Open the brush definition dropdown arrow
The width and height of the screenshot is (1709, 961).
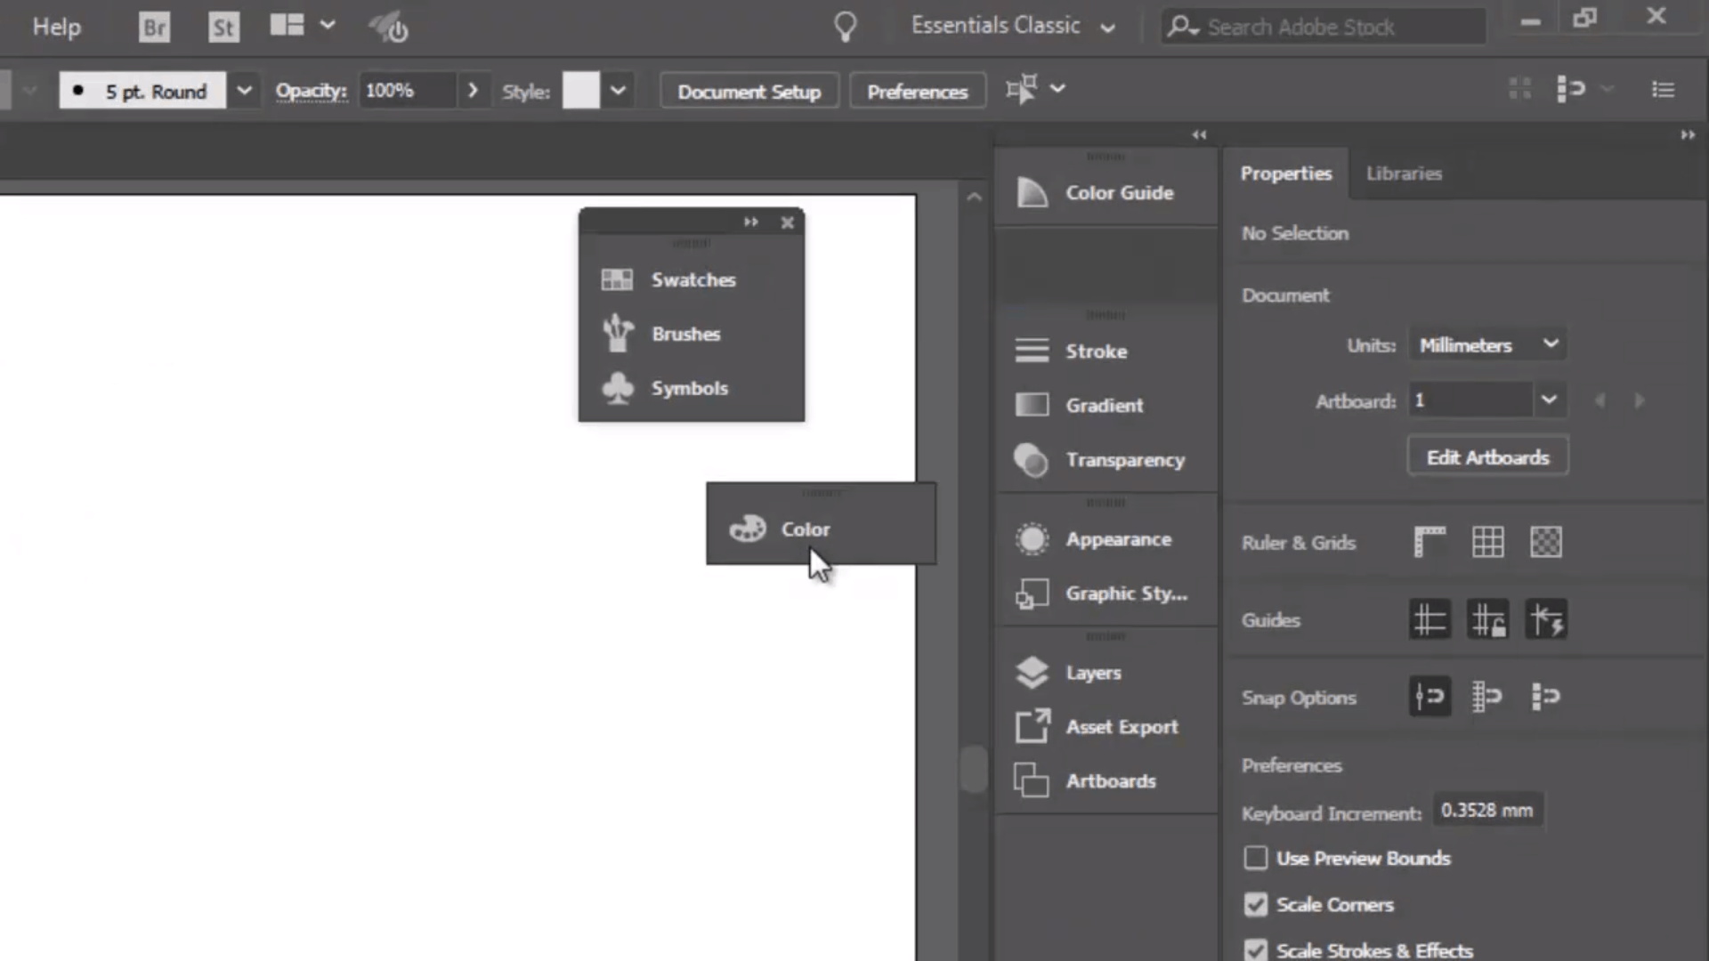pyautogui.click(x=244, y=91)
